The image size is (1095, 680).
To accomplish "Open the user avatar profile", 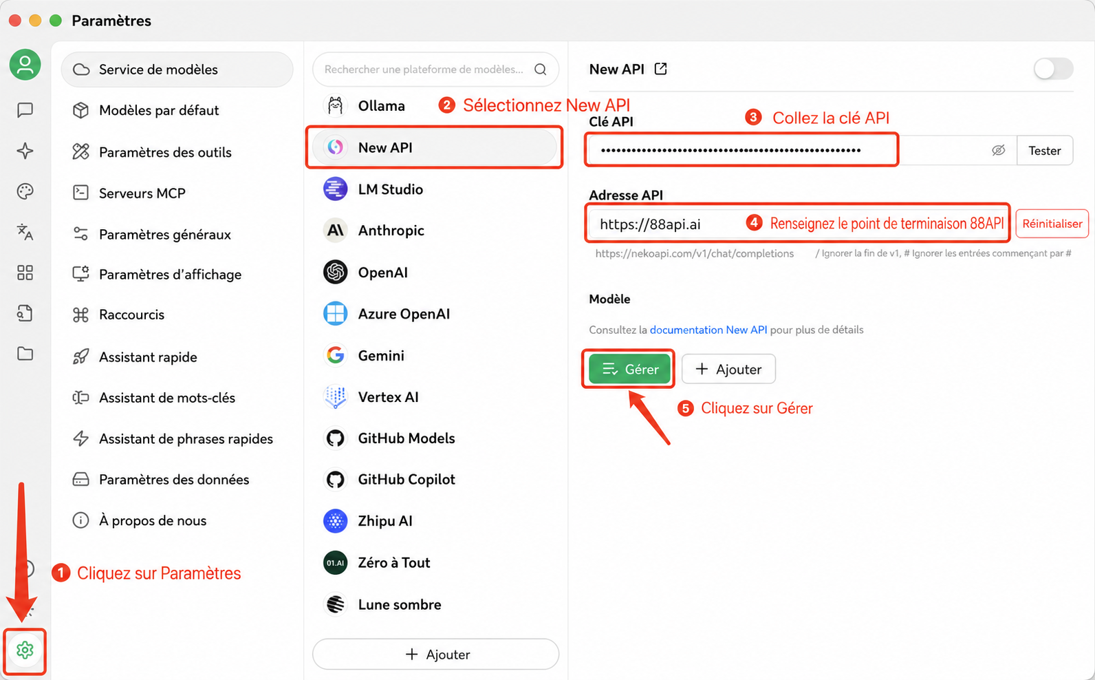I will [25, 65].
